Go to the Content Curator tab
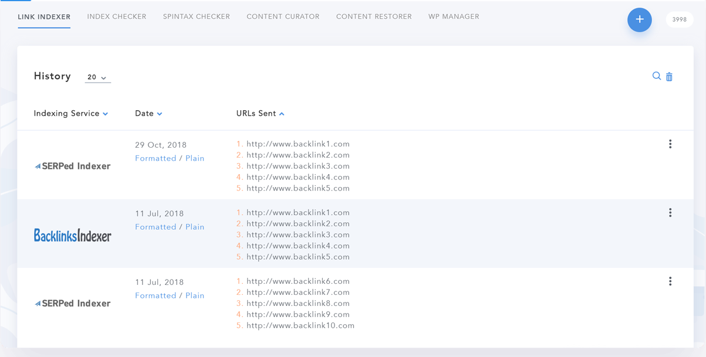The height and width of the screenshot is (357, 706). [x=283, y=17]
